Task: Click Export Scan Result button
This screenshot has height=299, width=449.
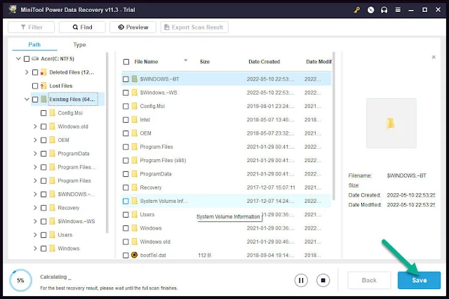Action: (194, 27)
